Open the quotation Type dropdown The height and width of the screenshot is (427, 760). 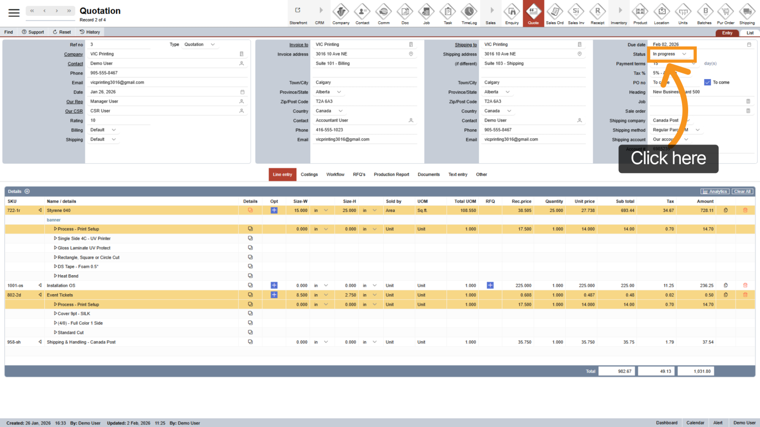pos(212,45)
